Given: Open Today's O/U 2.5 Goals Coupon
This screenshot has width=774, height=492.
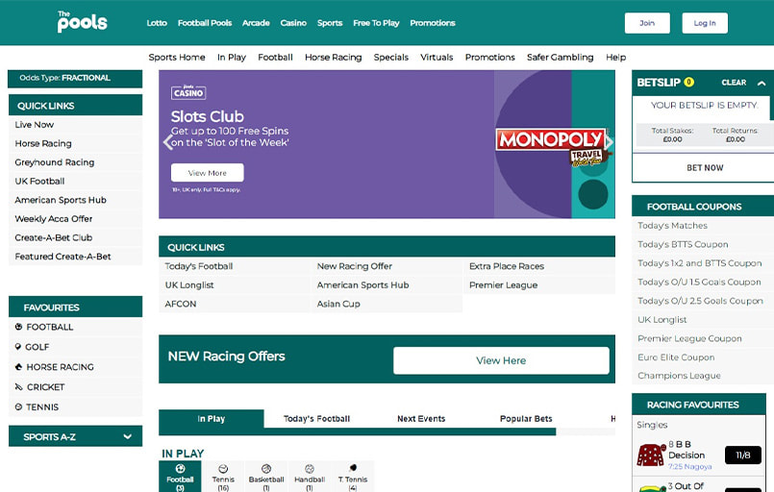Looking at the screenshot, I should click(703, 301).
